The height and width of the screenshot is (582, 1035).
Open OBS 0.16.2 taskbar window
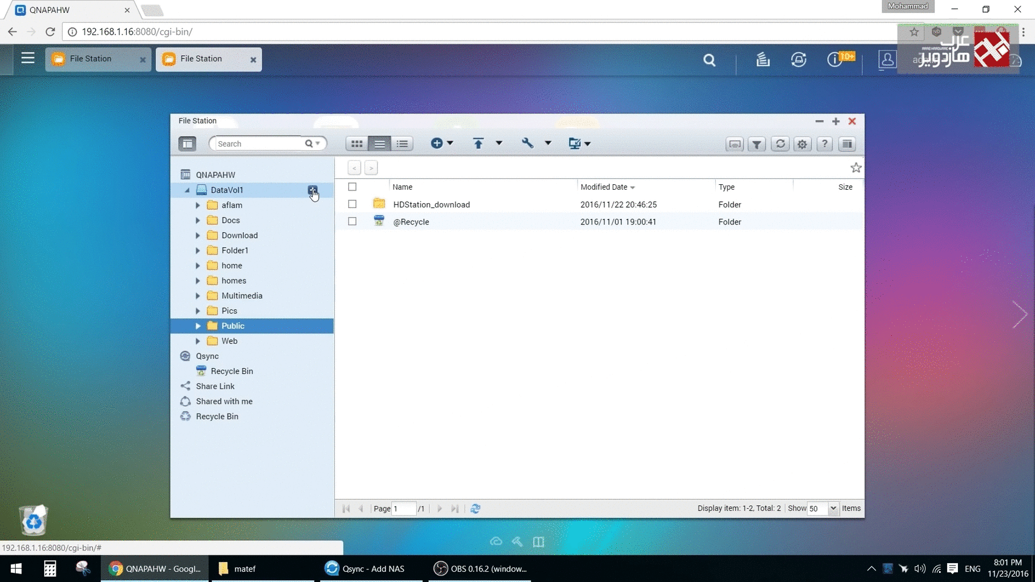(x=480, y=569)
